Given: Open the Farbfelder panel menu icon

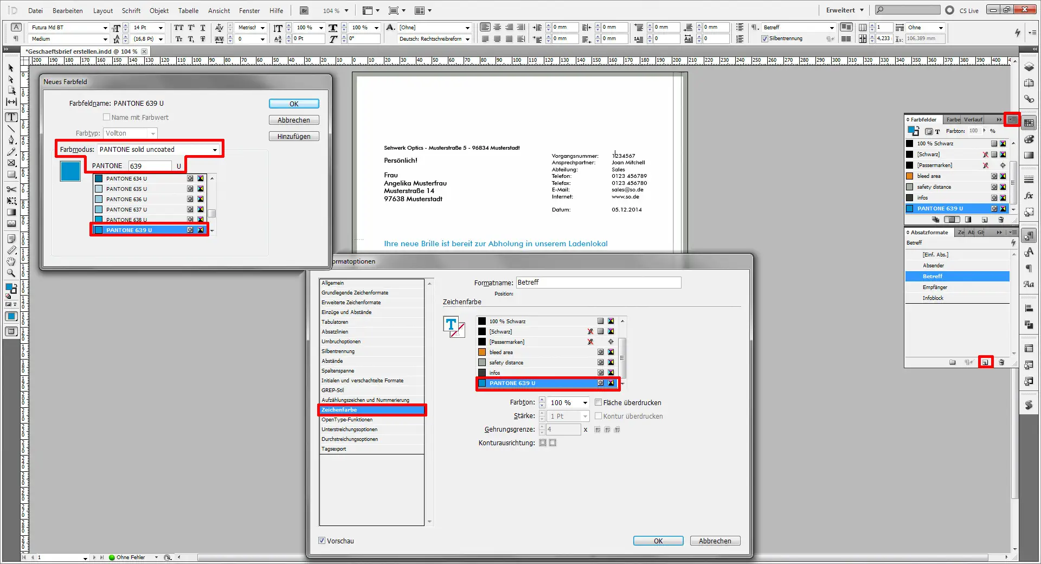Looking at the screenshot, I should point(1012,119).
